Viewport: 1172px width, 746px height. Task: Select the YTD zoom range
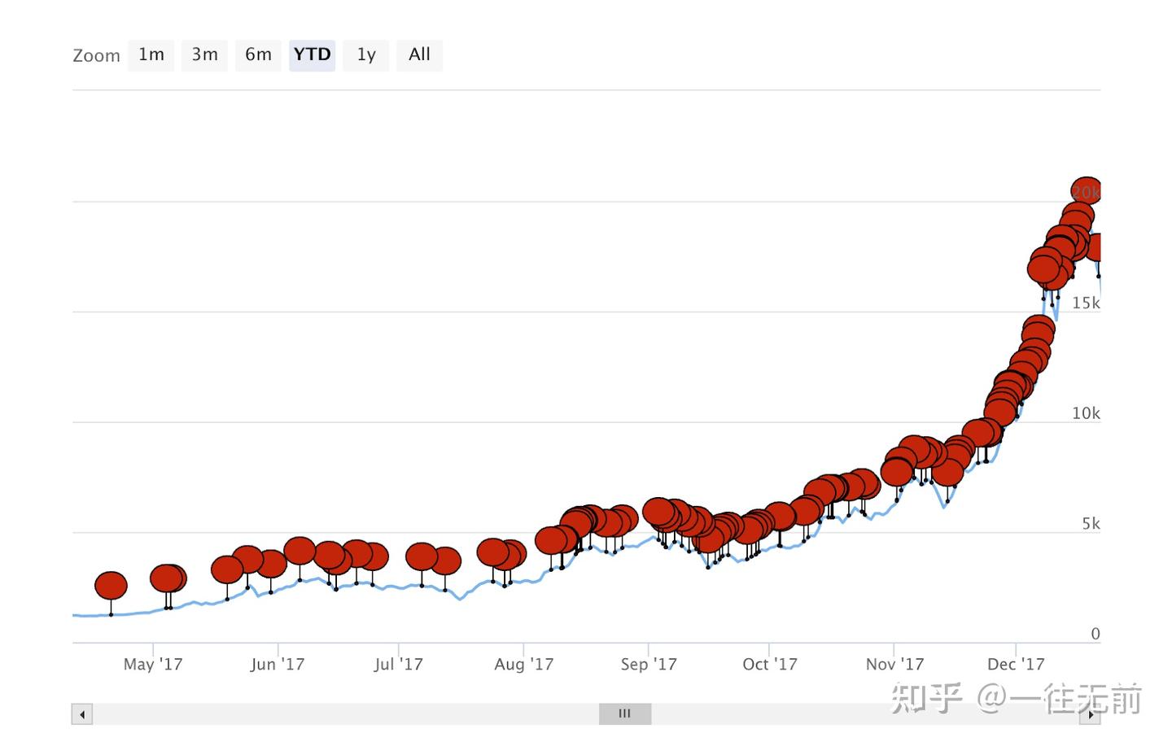[x=312, y=55]
